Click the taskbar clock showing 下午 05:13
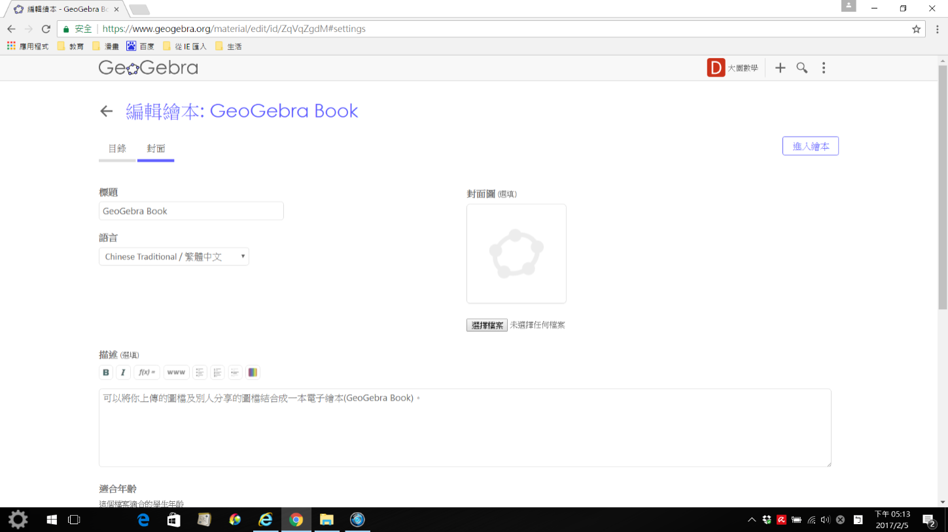This screenshot has height=532, width=948. click(x=892, y=520)
